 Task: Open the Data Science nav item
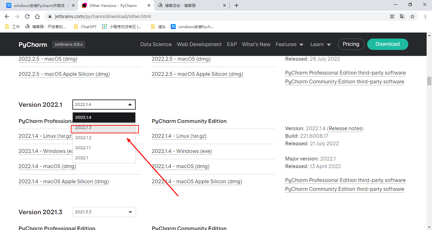click(156, 45)
